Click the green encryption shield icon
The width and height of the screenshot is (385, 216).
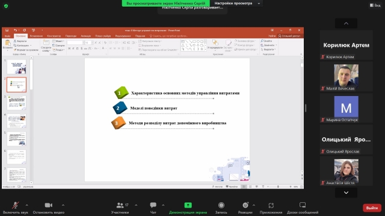(x=6, y=6)
